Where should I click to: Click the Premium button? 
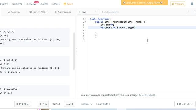[x=178, y=4]
